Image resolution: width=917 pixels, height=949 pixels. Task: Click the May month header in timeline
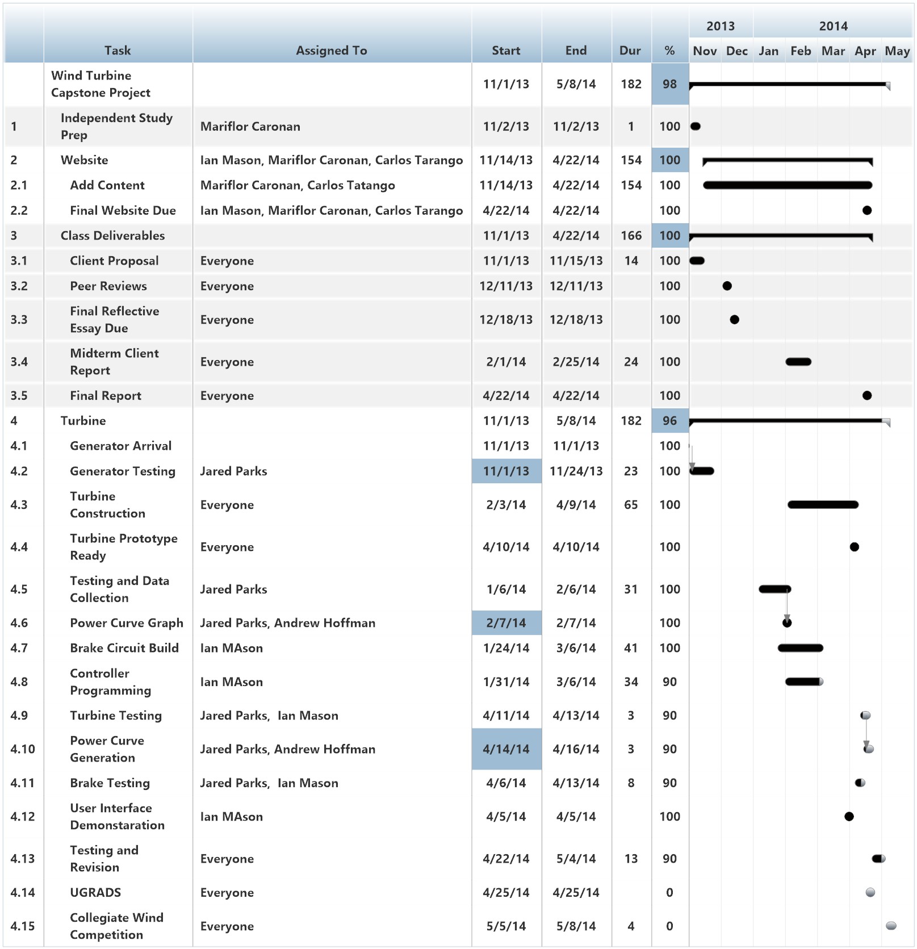897,51
